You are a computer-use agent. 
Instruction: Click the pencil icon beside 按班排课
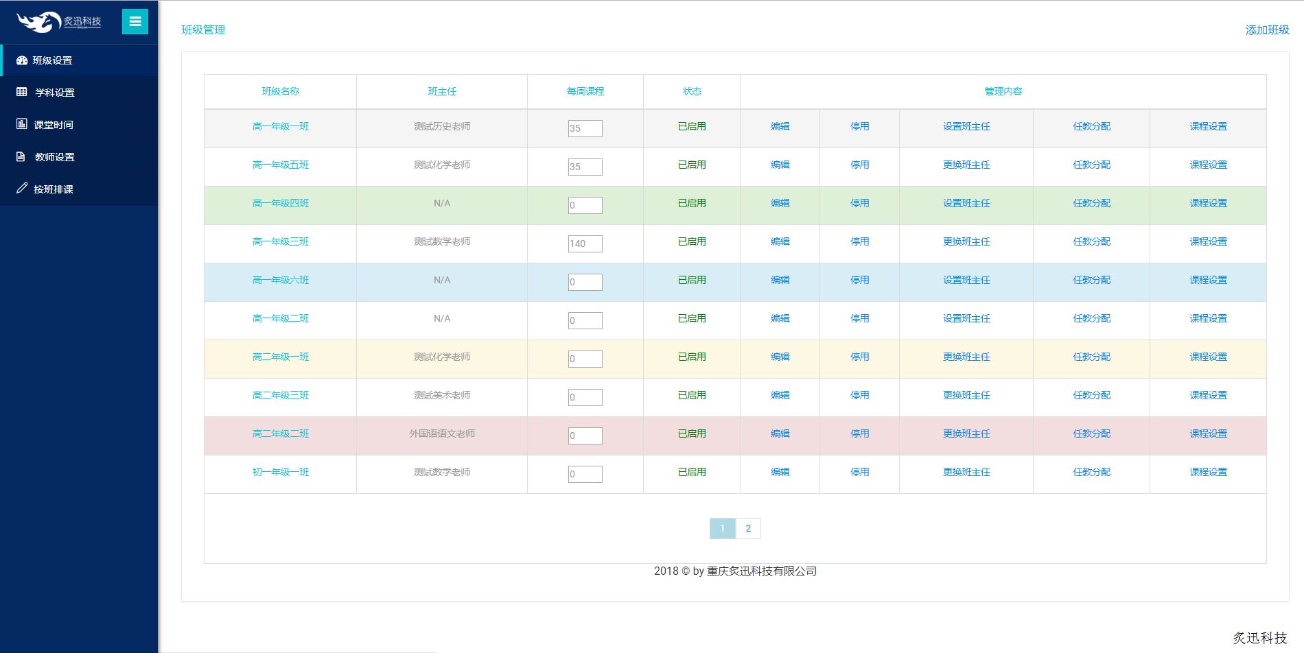22,189
